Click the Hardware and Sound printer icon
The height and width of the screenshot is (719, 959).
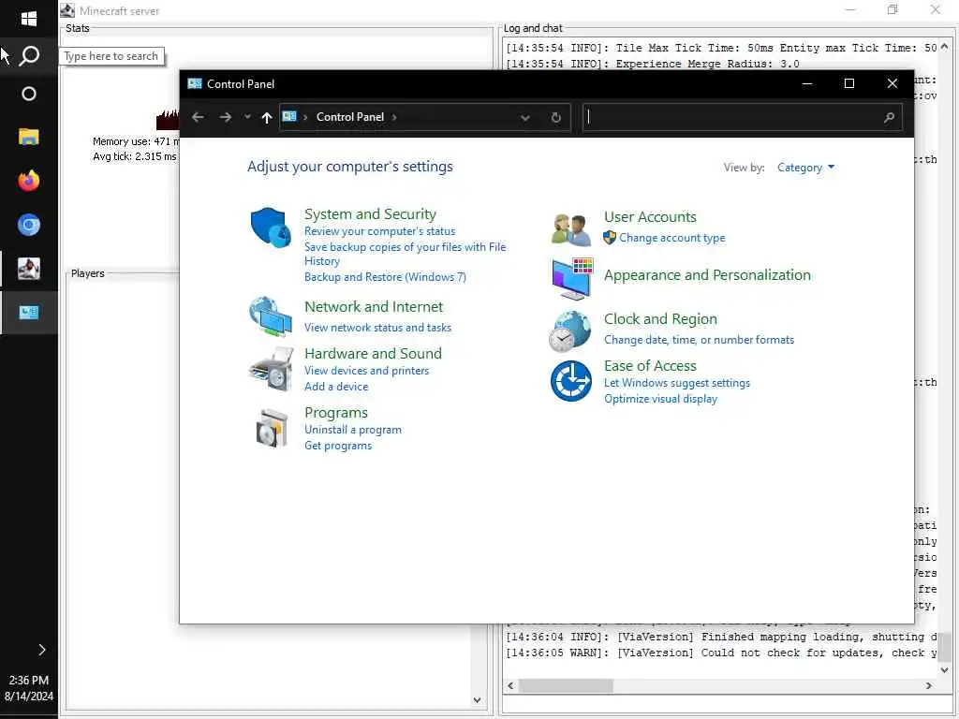tap(272, 369)
